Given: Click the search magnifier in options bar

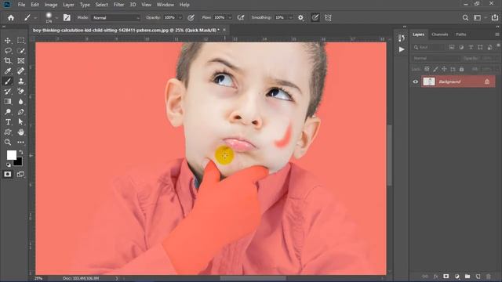Looking at the screenshot, I should pos(465,18).
